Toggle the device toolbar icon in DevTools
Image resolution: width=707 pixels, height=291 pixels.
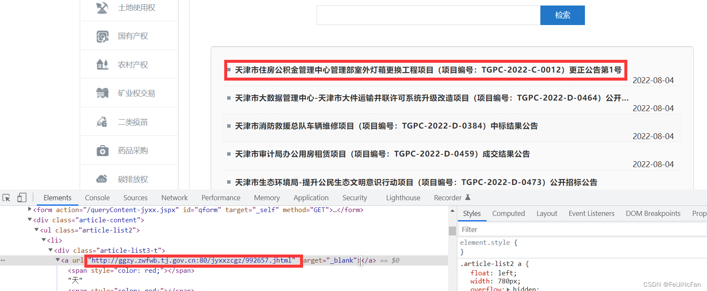22,198
